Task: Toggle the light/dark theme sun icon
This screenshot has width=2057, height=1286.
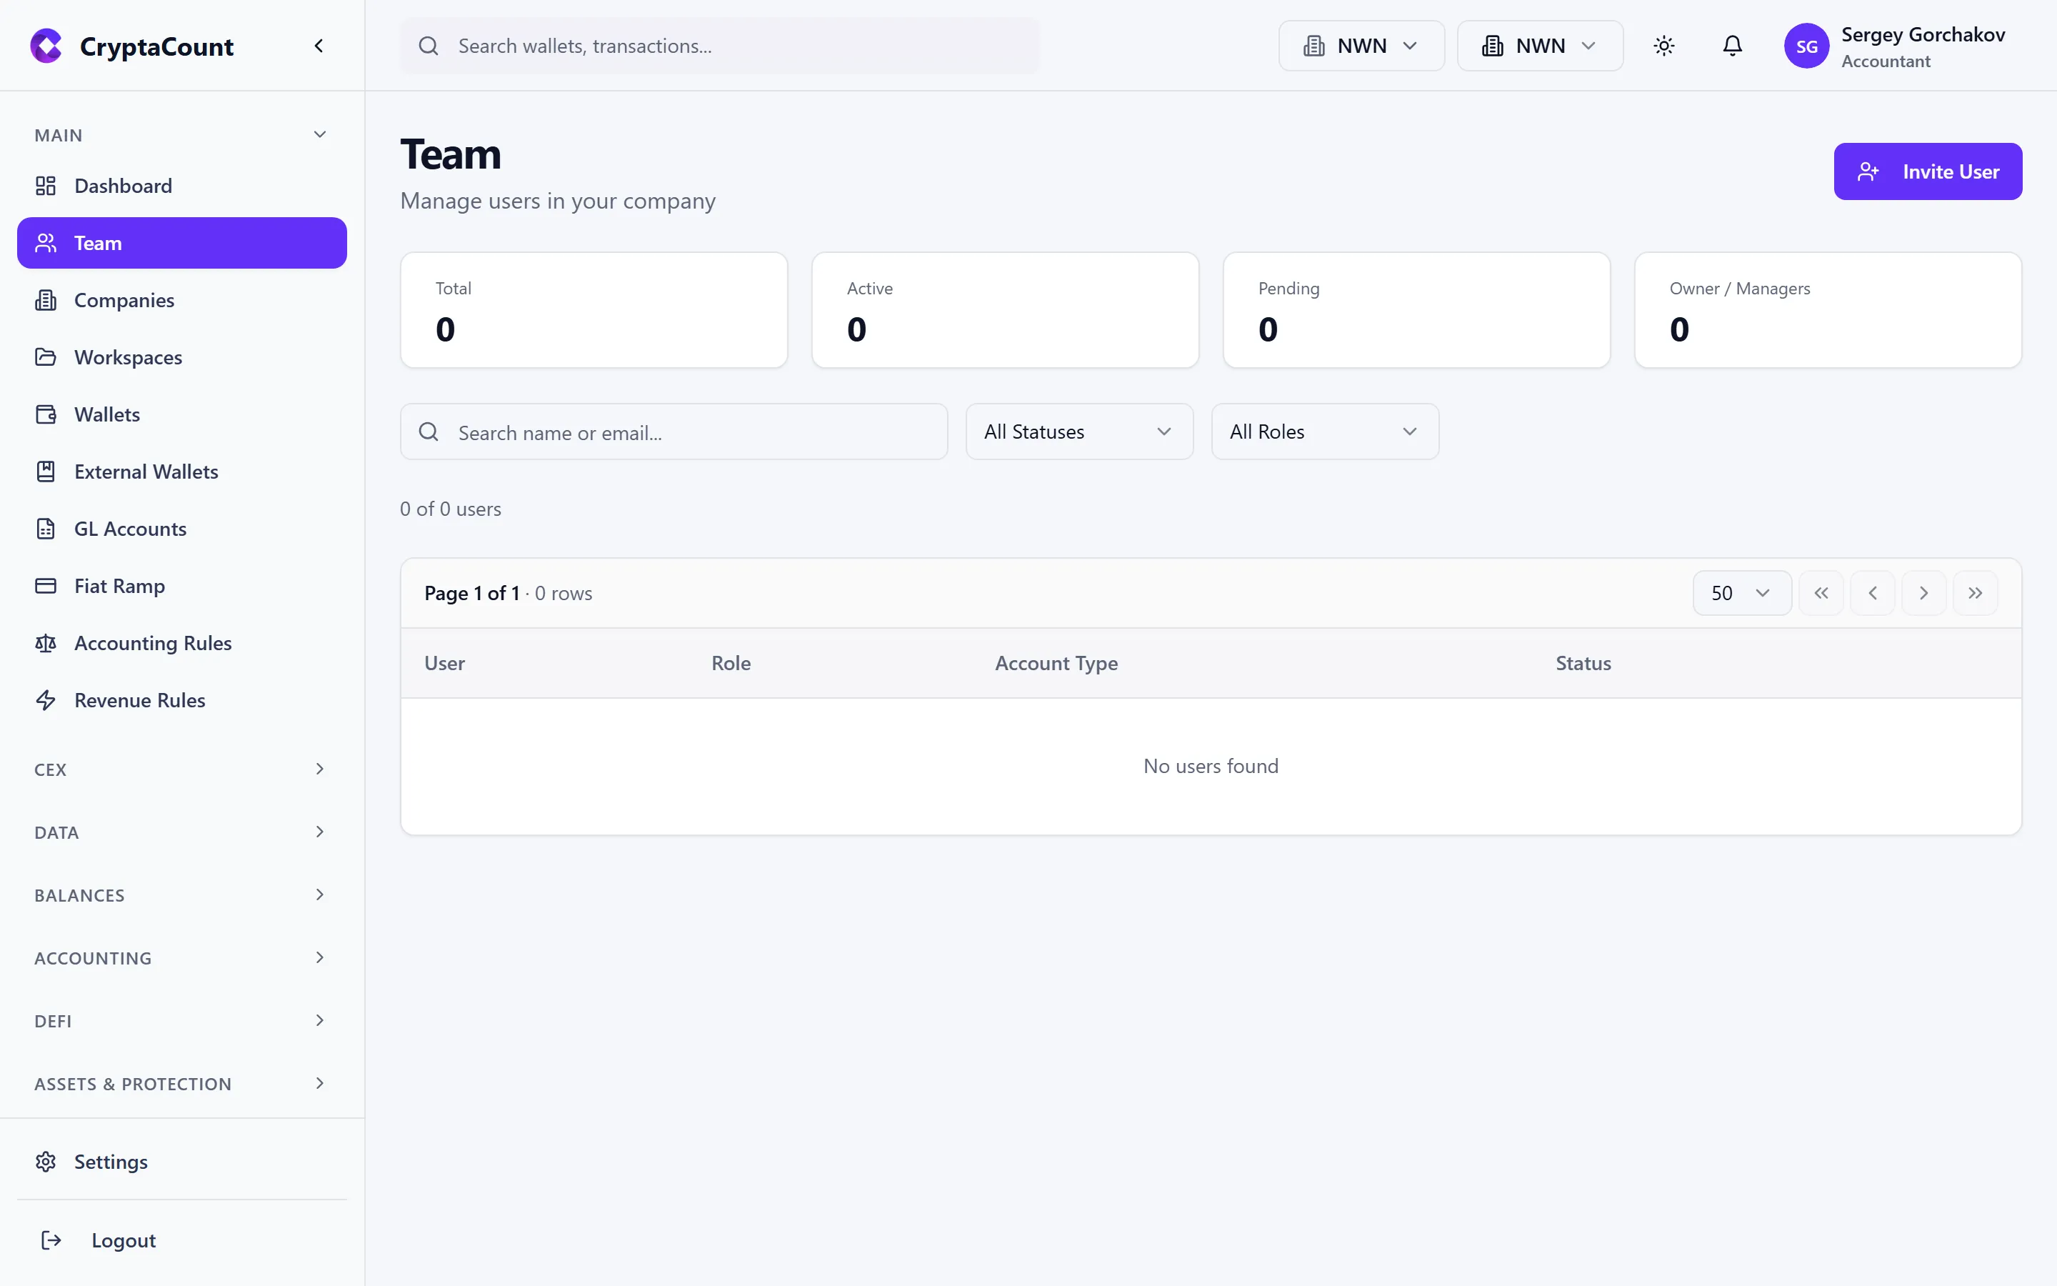Action: click(x=1663, y=46)
